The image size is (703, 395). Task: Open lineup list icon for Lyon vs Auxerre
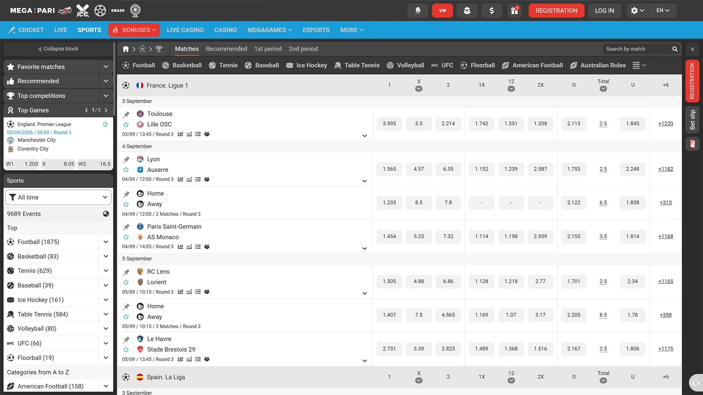coord(198,179)
